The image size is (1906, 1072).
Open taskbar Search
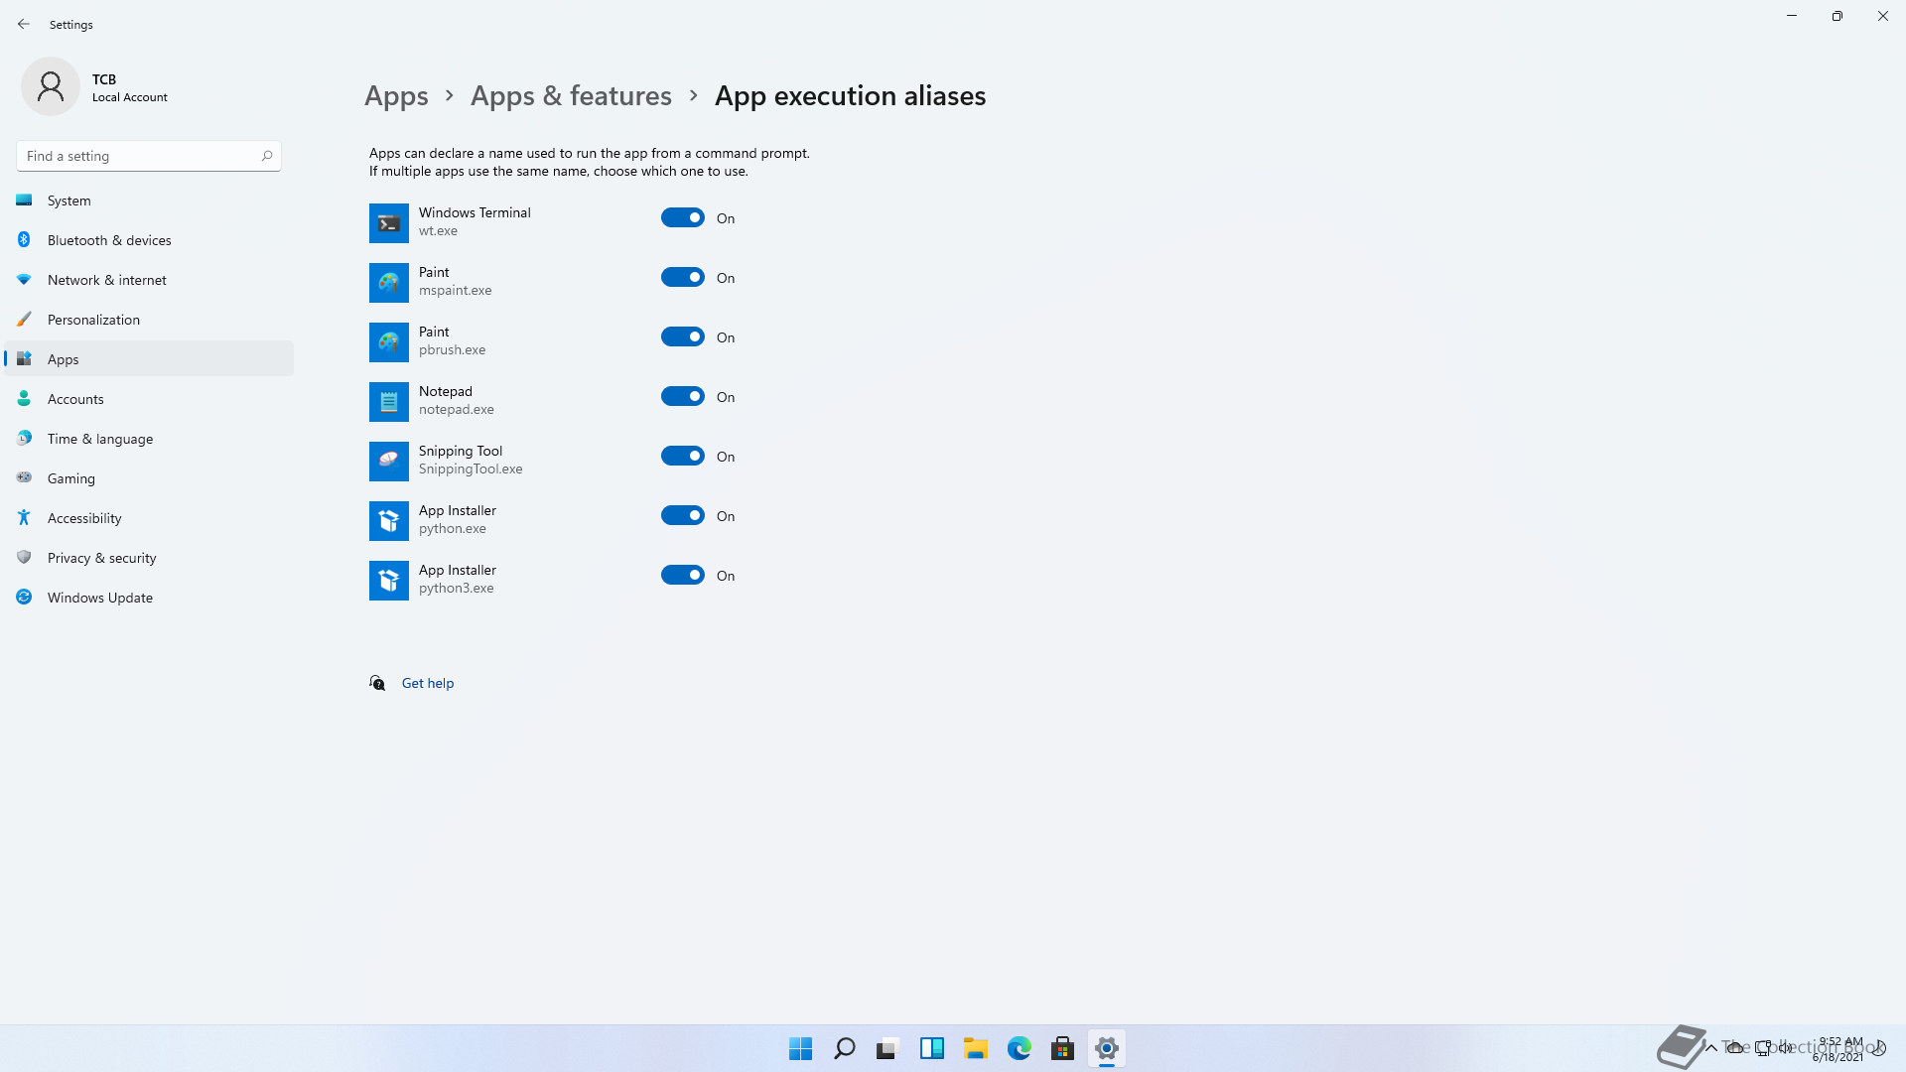pyautogui.click(x=845, y=1048)
